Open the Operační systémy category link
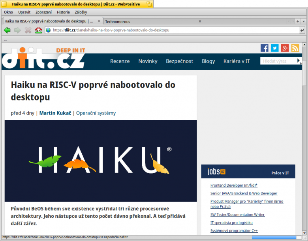Viewport: 308px width, 241px height. 96,113
